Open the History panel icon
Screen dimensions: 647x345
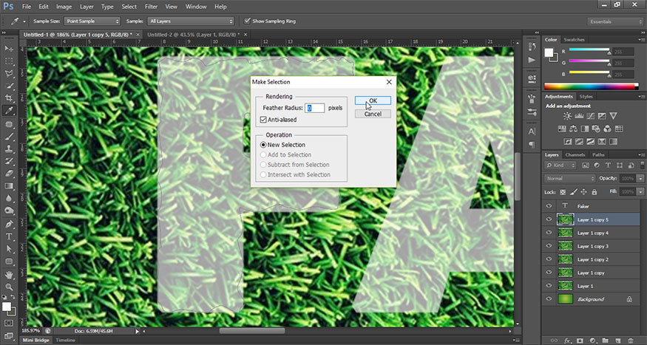pyautogui.click(x=532, y=47)
